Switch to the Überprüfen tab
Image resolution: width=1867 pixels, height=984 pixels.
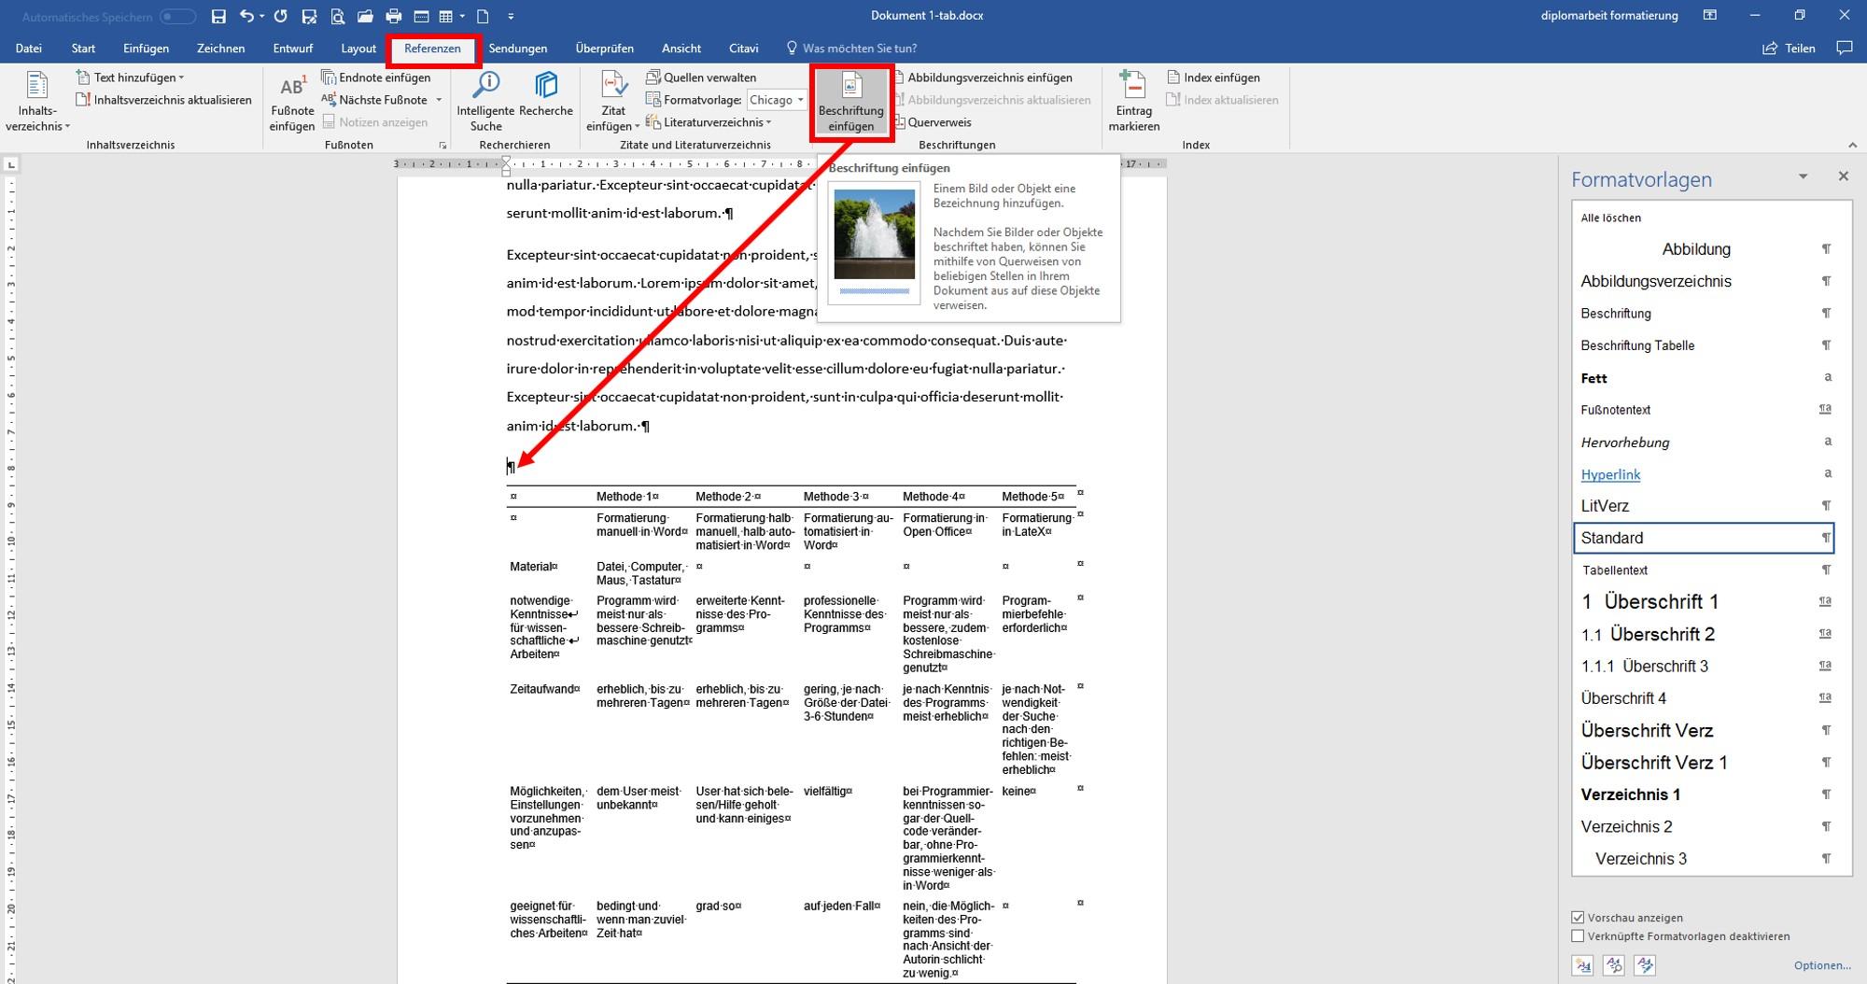tap(605, 48)
